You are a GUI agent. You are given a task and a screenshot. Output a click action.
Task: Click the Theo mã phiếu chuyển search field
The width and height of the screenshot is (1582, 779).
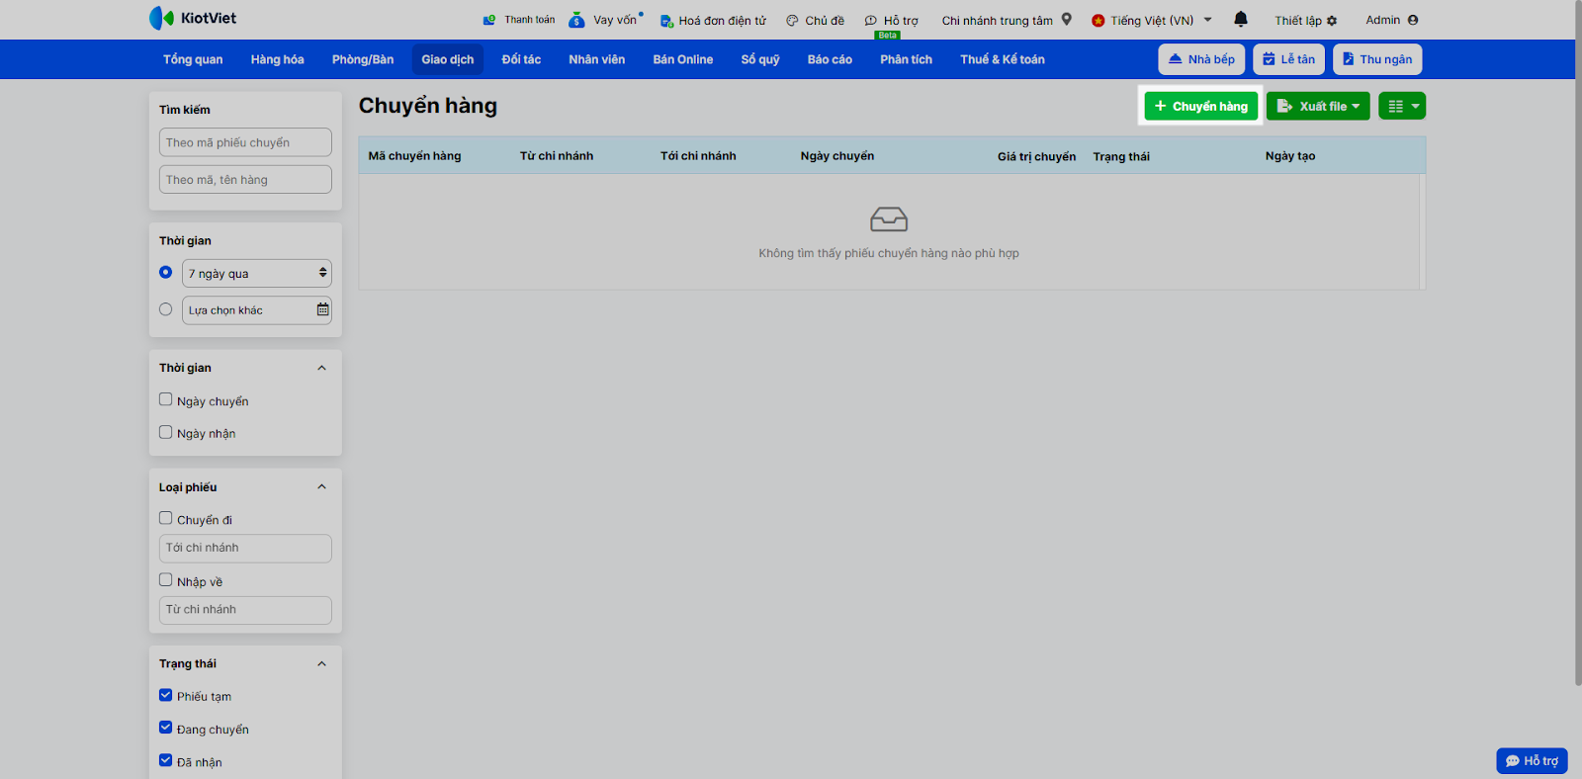[x=245, y=142]
